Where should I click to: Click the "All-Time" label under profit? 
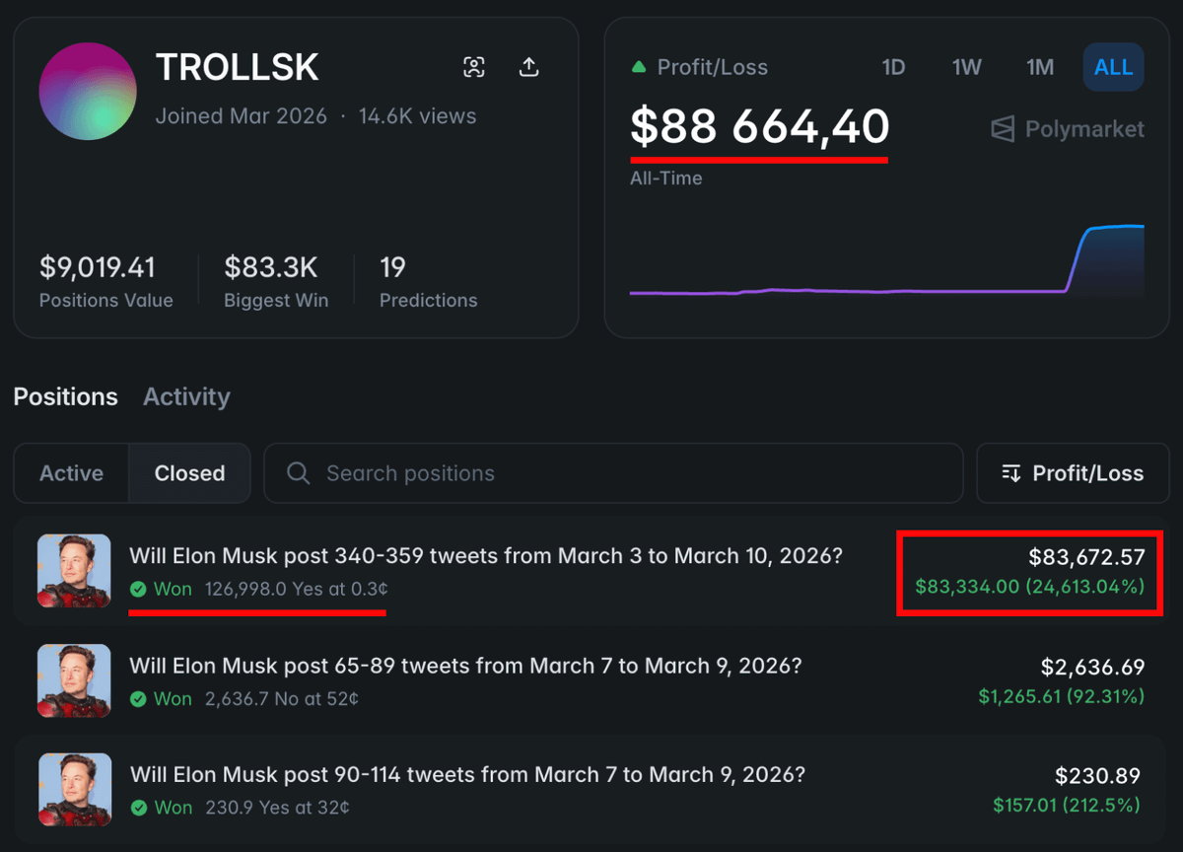[666, 178]
